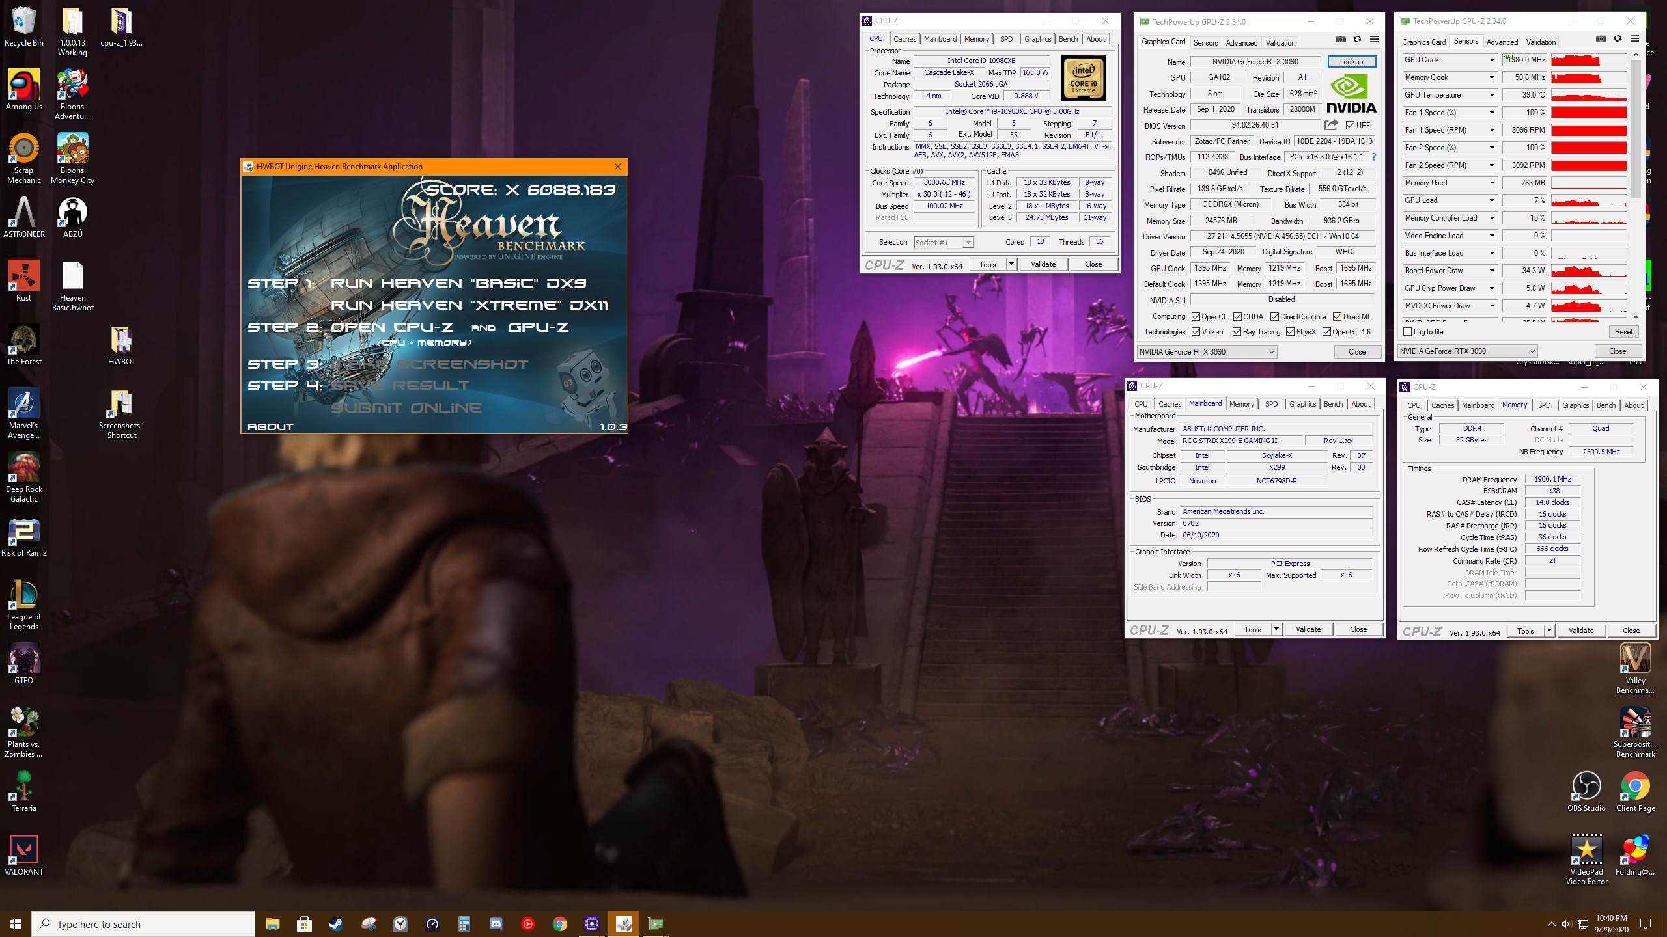Switch to Graphics tab in CPU-Z Memory window
Image resolution: width=1667 pixels, height=937 pixels.
click(1575, 405)
